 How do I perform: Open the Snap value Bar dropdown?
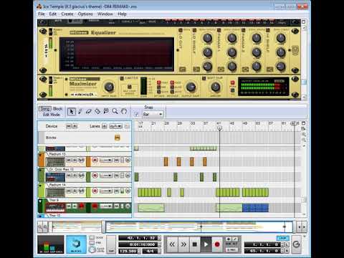[x=153, y=114]
